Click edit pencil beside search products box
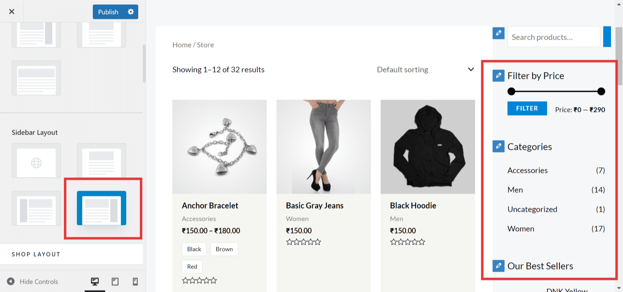Image resolution: width=623 pixels, height=292 pixels. tap(498, 33)
